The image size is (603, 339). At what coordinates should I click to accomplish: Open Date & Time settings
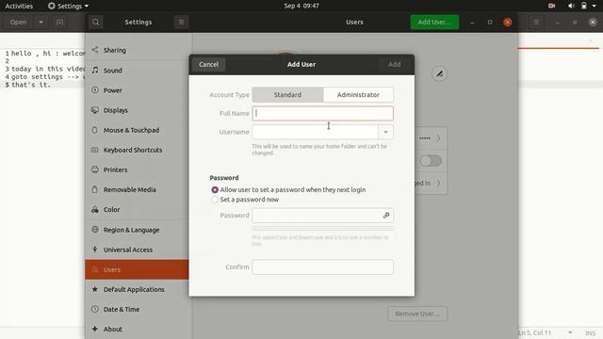[137, 310]
